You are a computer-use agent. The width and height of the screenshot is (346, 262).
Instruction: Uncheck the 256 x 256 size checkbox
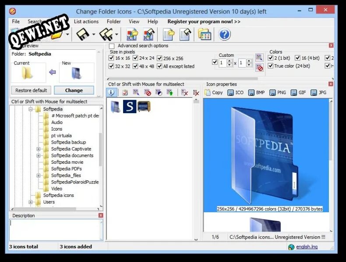pyautogui.click(x=159, y=59)
